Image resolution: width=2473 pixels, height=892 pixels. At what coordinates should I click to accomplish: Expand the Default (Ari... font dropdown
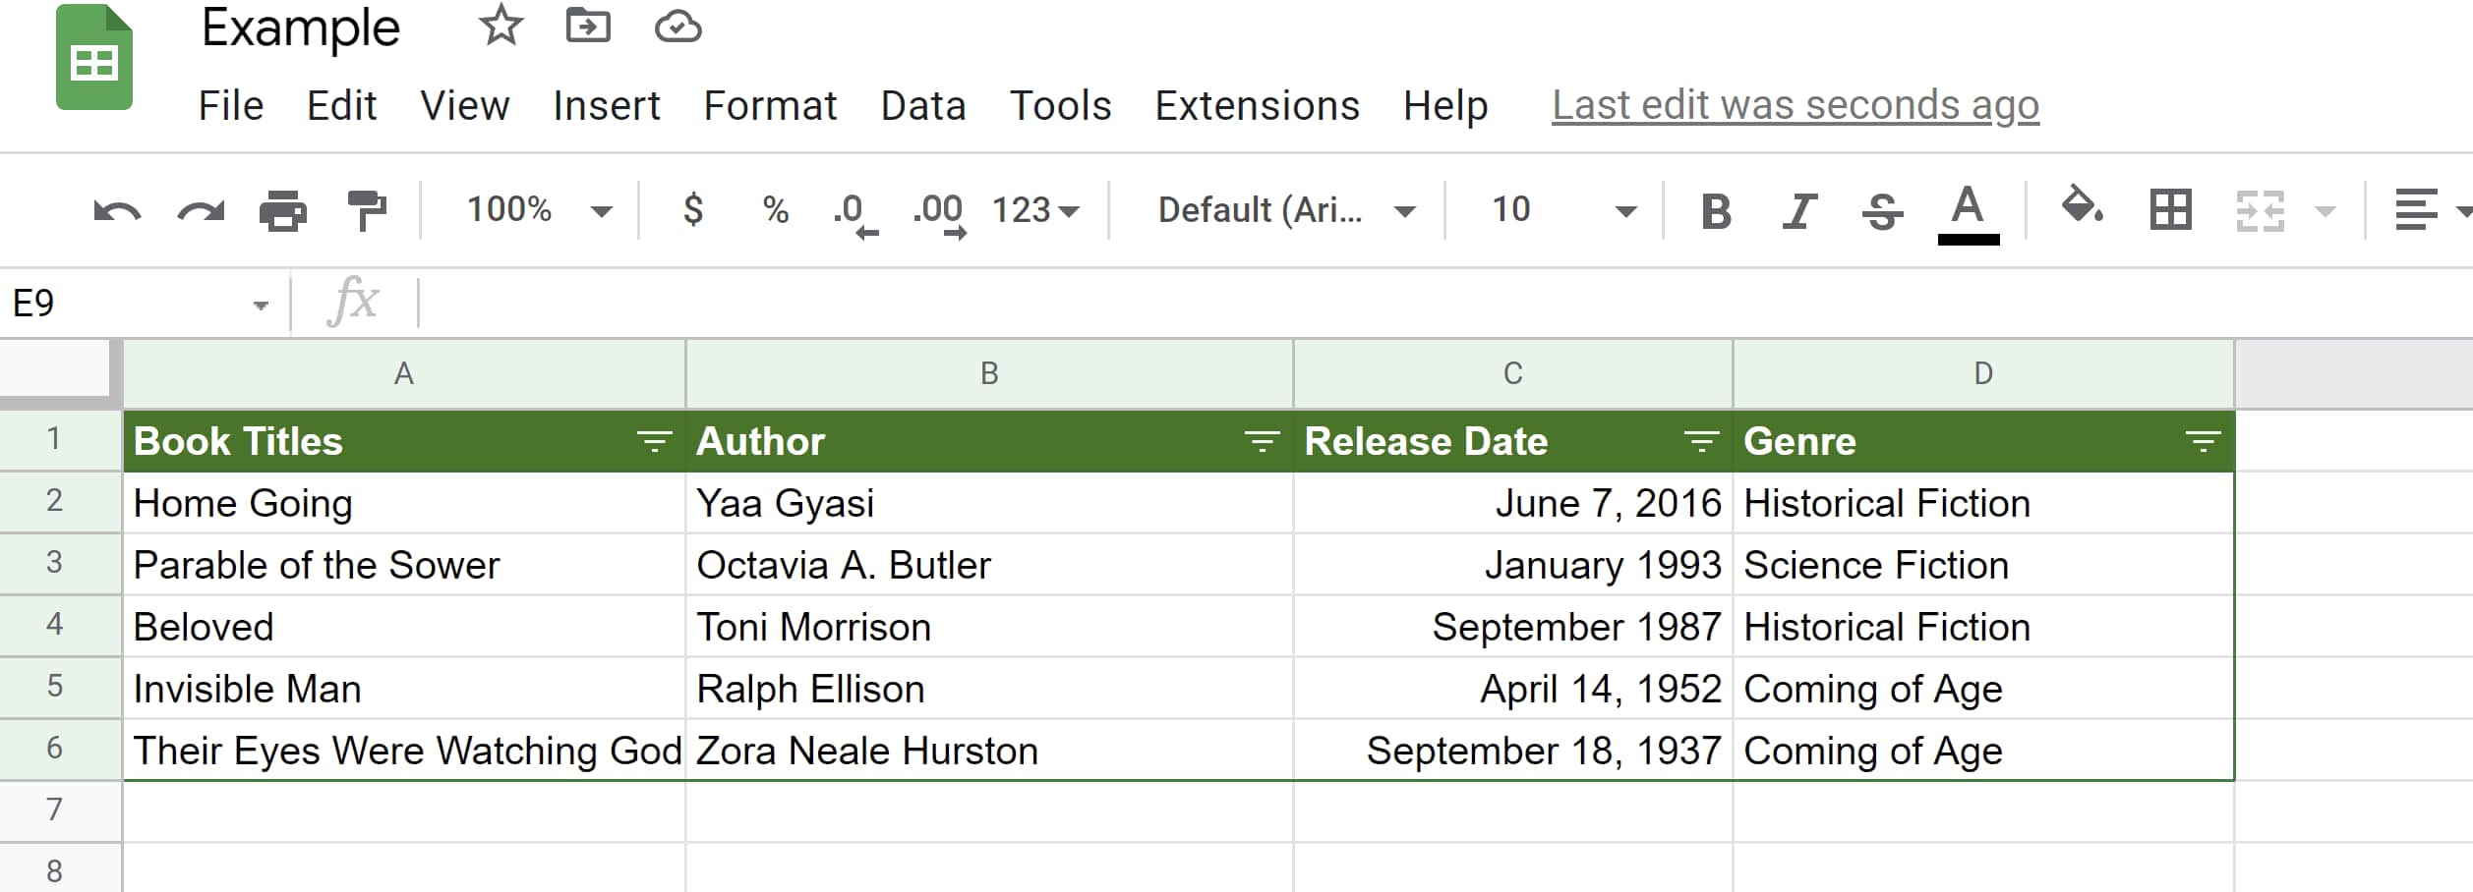pos(1285,210)
